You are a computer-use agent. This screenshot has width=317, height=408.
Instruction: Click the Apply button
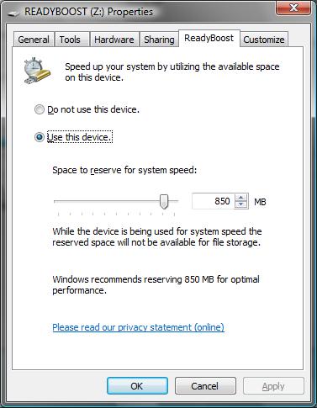click(x=273, y=386)
